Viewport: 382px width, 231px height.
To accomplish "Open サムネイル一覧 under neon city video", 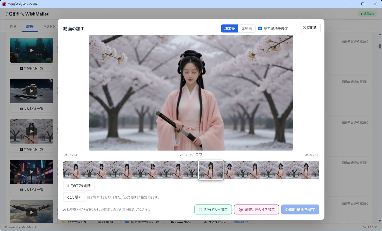I will 32,190.
